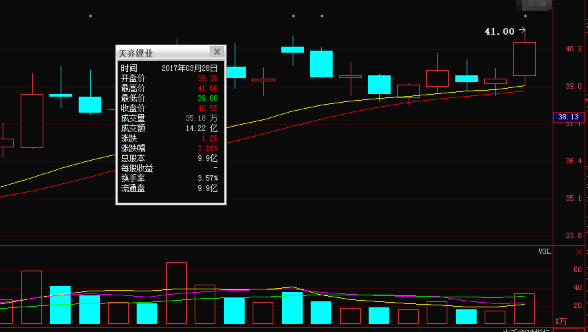Click the 60 volume axis label
588x332 pixels.
tap(577, 269)
